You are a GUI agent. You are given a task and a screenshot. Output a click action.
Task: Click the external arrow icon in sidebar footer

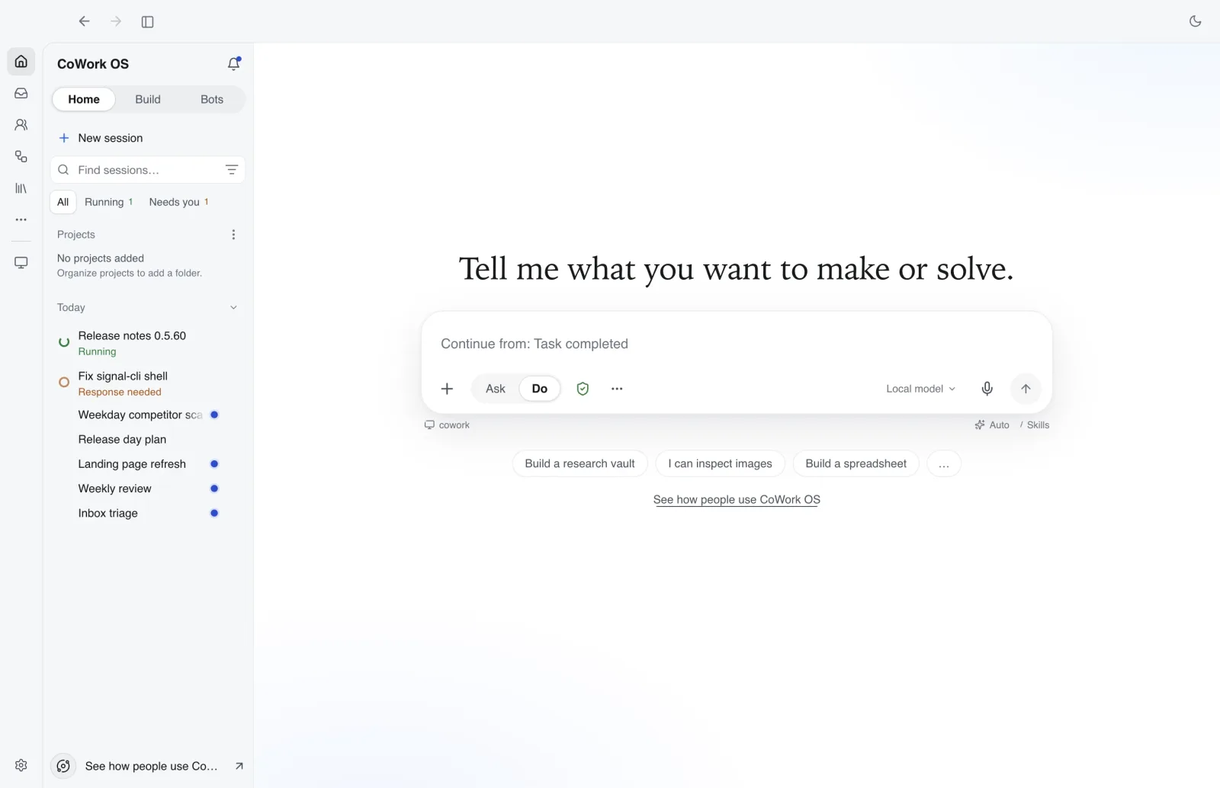pos(239,766)
